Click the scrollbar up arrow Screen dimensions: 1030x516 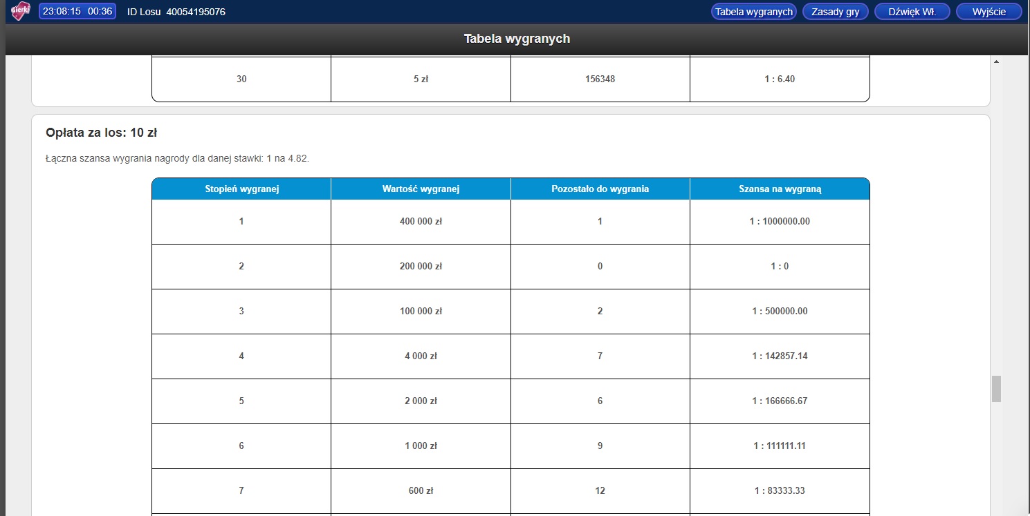tap(996, 62)
